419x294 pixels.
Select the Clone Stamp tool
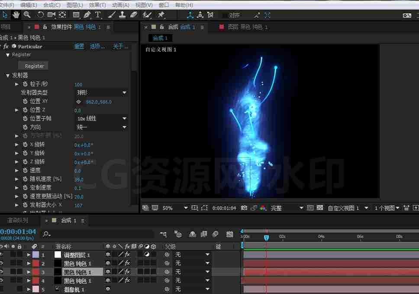(x=122, y=15)
